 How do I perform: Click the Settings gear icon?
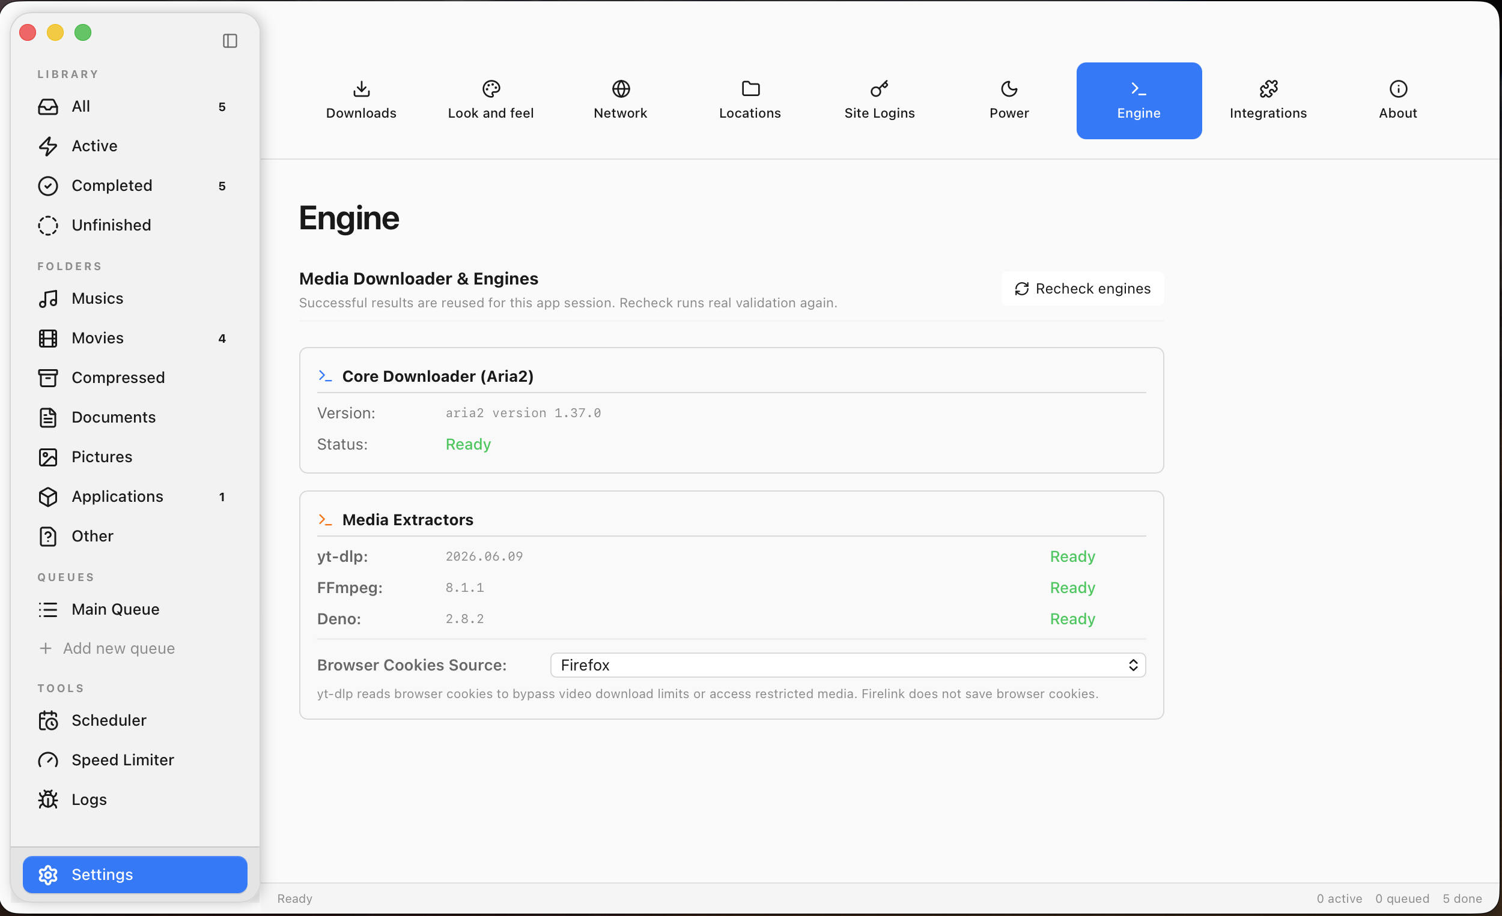48,875
